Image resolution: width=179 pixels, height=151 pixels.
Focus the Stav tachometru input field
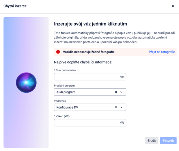[86, 77]
